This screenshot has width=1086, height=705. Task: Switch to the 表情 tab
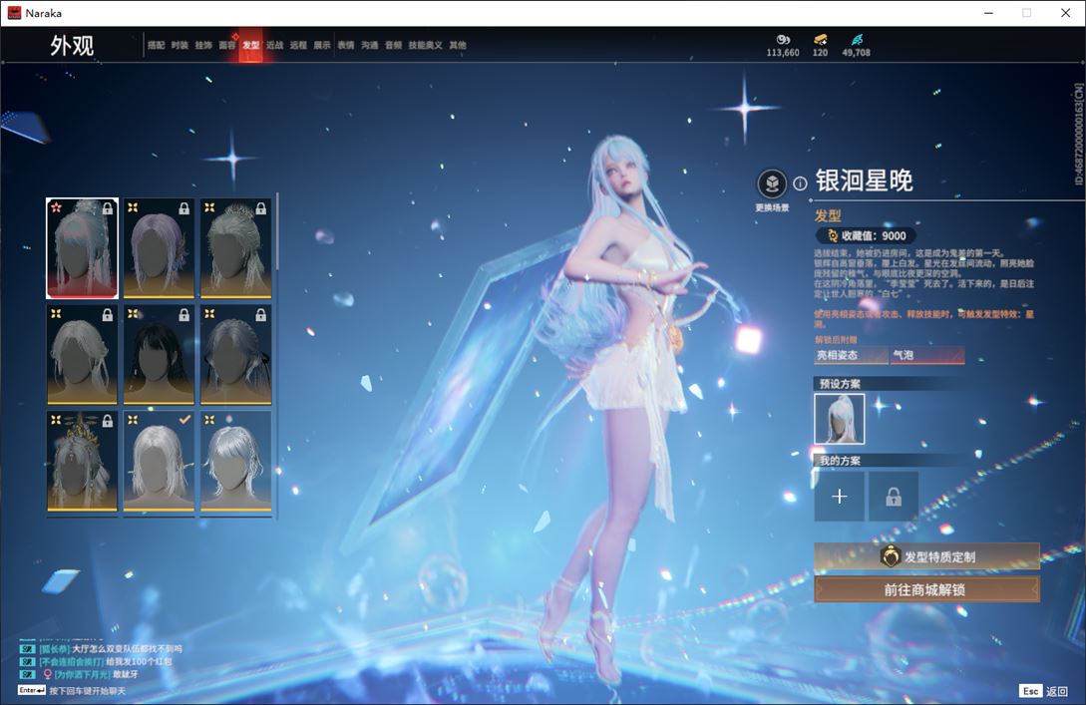click(346, 45)
